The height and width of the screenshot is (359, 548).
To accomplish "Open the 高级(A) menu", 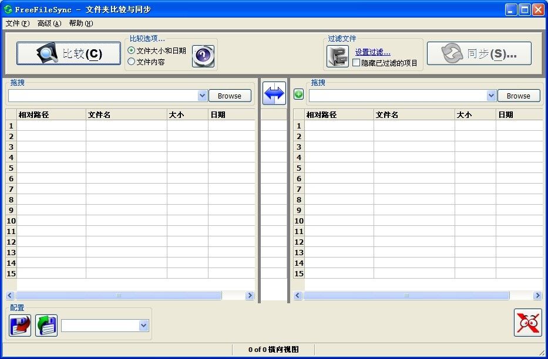I will [x=49, y=23].
